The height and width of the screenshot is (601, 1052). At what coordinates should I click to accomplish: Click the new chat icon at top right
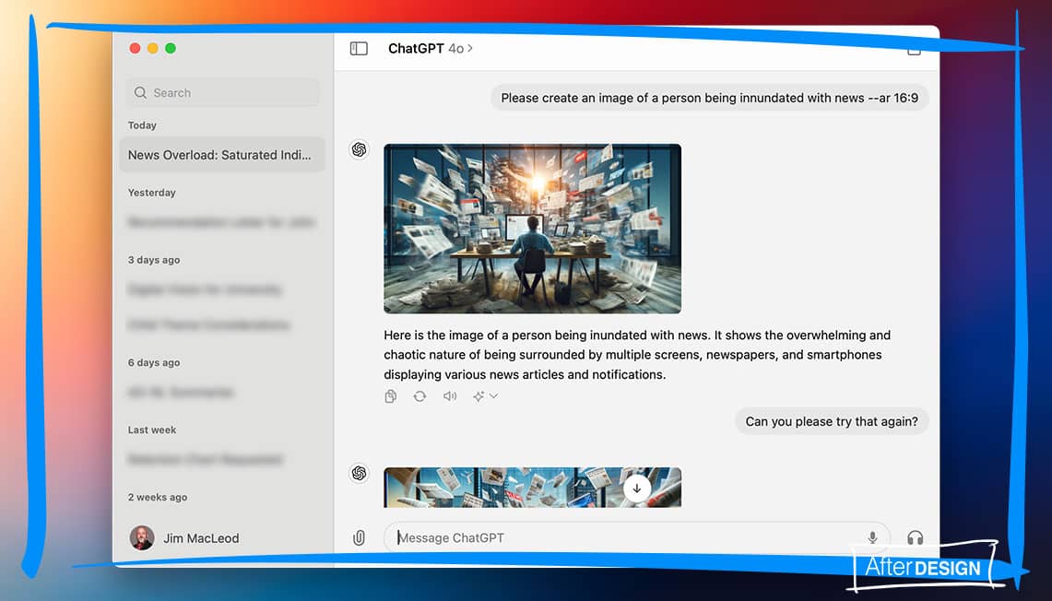pos(914,50)
